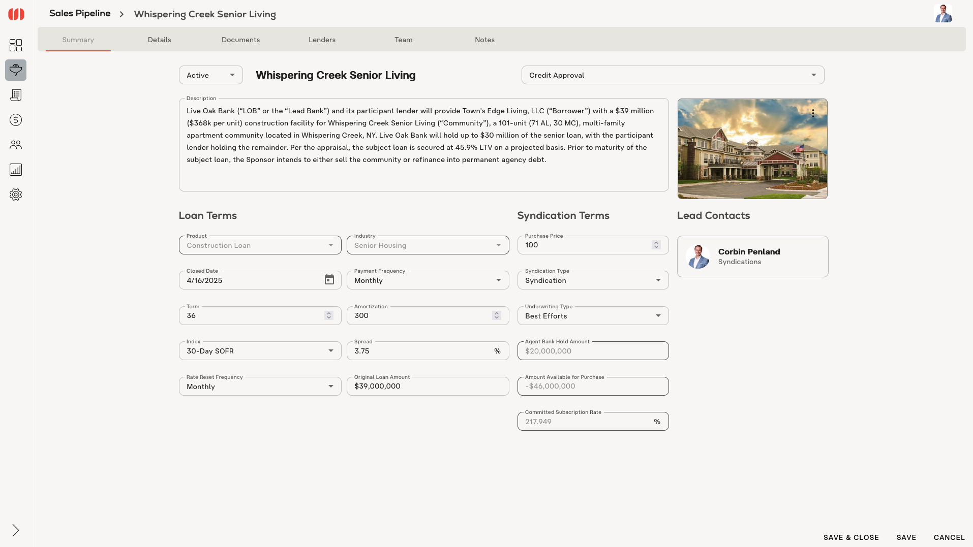Viewport: 973px width, 547px height.
Task: Click the Agent Bank Hold Amount field
Action: [593, 351]
